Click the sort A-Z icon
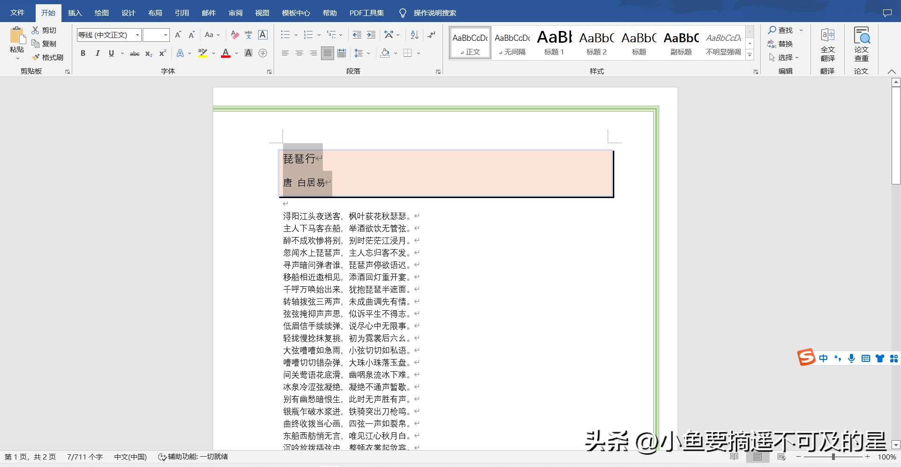 click(x=414, y=35)
